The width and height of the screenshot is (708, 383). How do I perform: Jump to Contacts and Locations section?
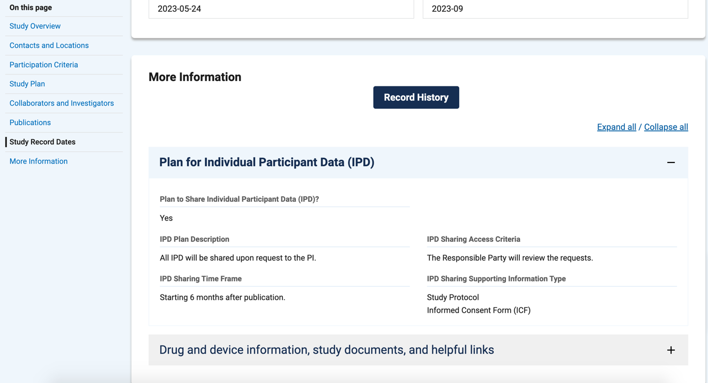(49, 46)
